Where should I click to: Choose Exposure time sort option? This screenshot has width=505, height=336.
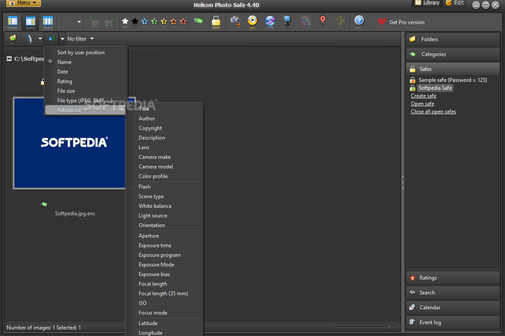tap(155, 245)
